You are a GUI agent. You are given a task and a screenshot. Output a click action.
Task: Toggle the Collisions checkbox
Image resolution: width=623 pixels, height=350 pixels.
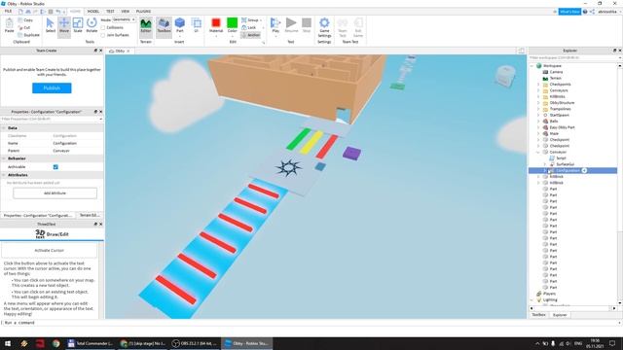pyautogui.click(x=103, y=27)
